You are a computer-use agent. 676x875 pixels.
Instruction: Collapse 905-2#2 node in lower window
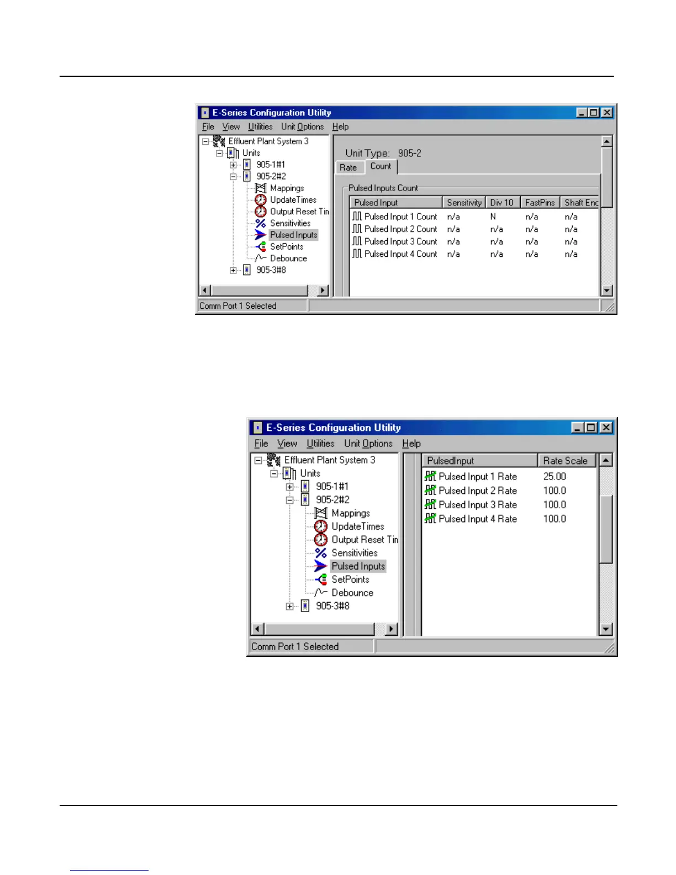point(289,500)
